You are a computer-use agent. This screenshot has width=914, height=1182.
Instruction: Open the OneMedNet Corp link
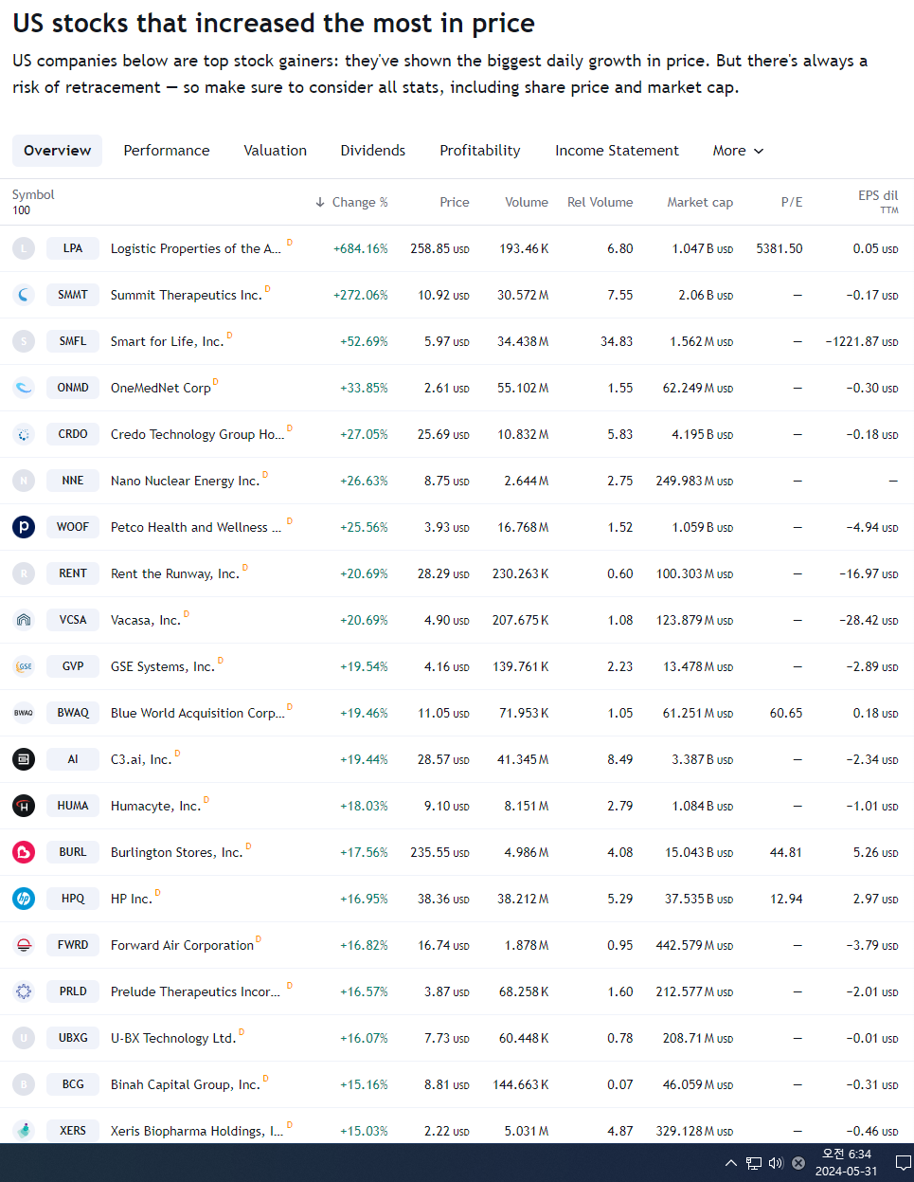click(160, 388)
